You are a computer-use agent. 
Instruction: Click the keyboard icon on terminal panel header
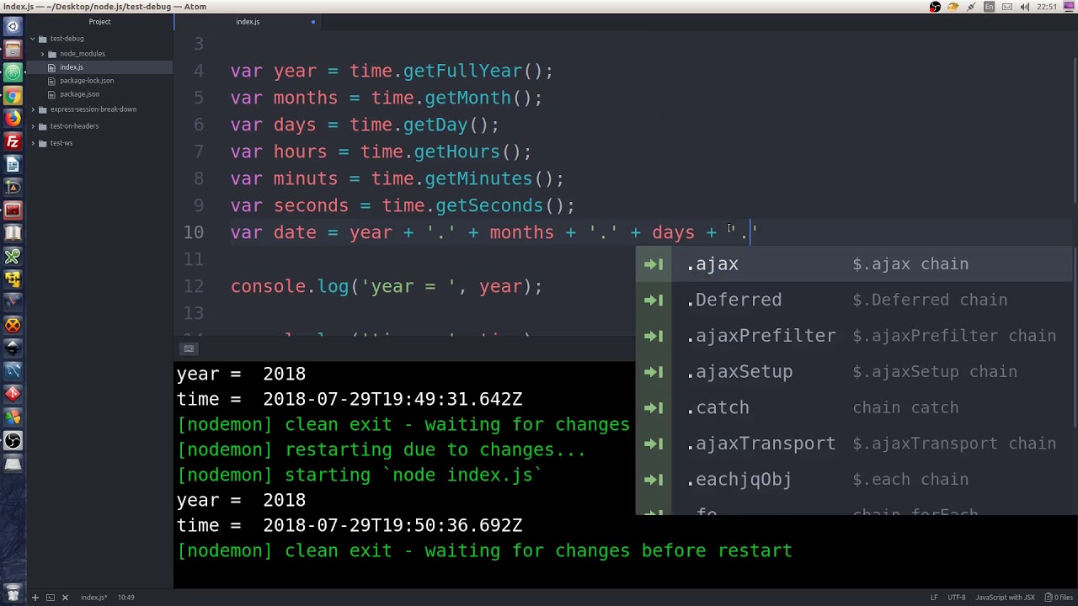tap(189, 349)
